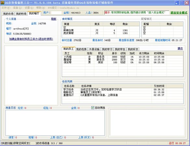
Task: Minimize the window
Action: click(x=177, y=3)
